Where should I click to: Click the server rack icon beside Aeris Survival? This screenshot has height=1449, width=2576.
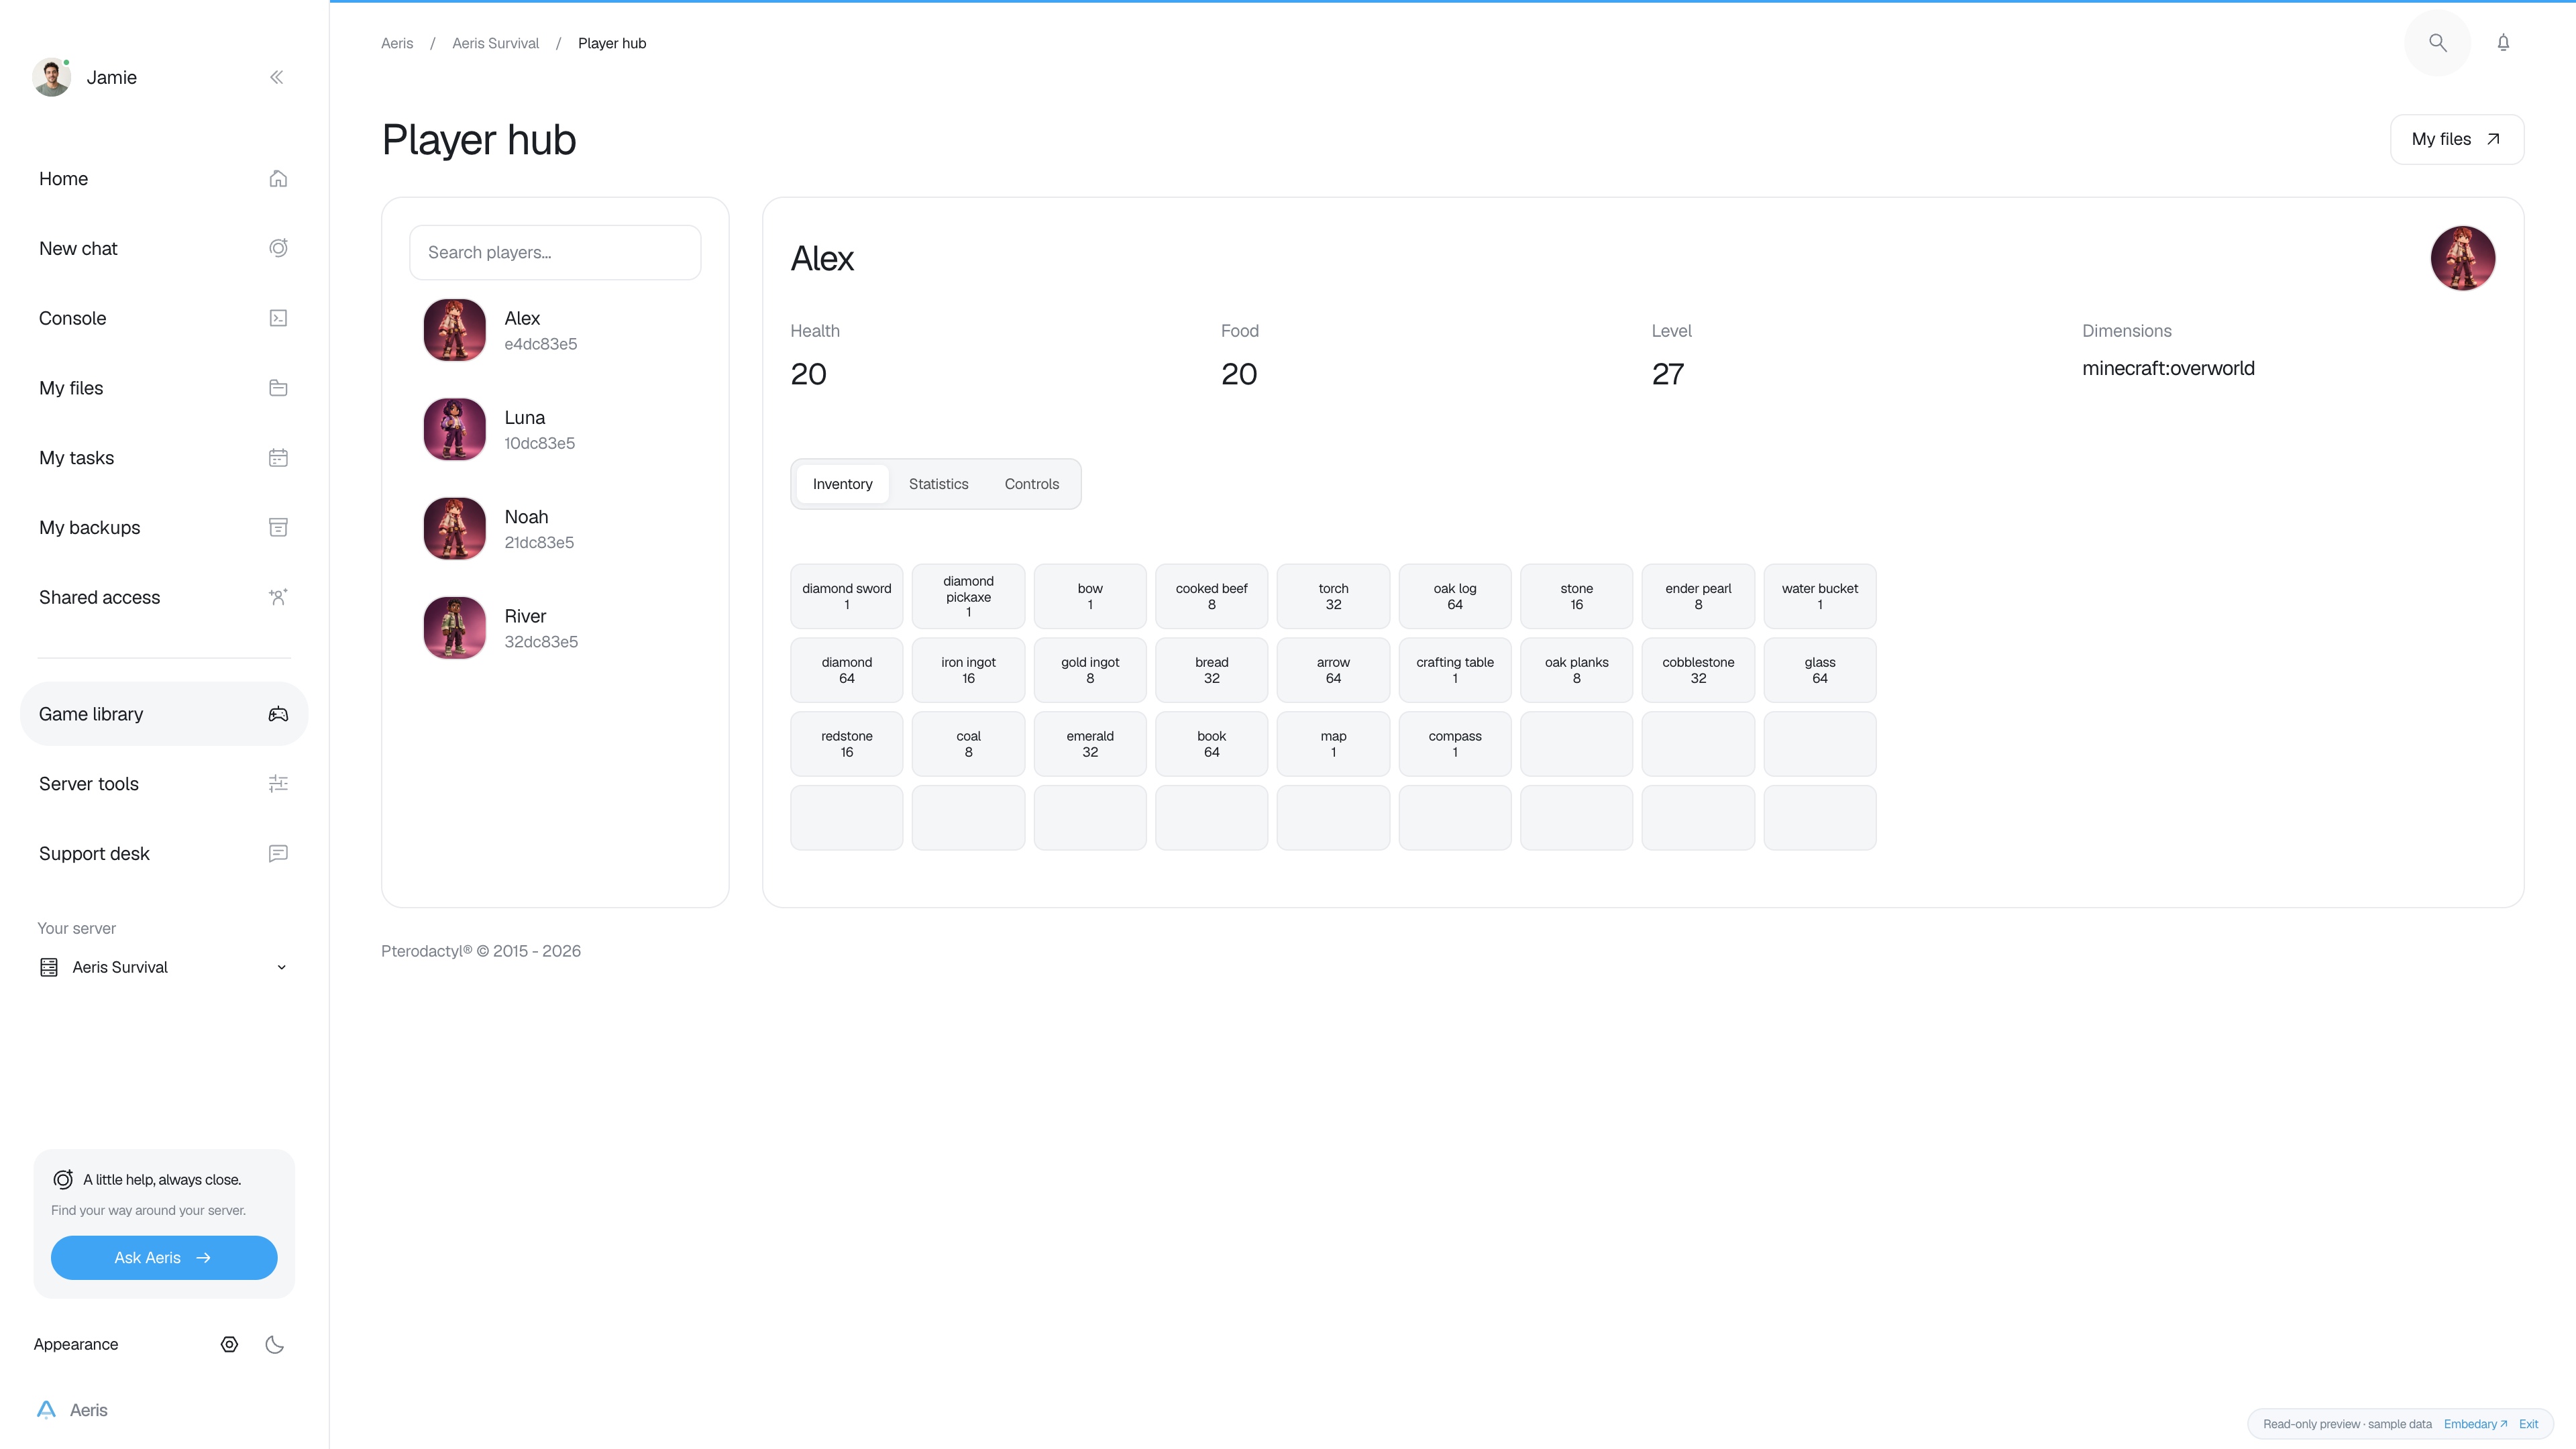(x=48, y=967)
